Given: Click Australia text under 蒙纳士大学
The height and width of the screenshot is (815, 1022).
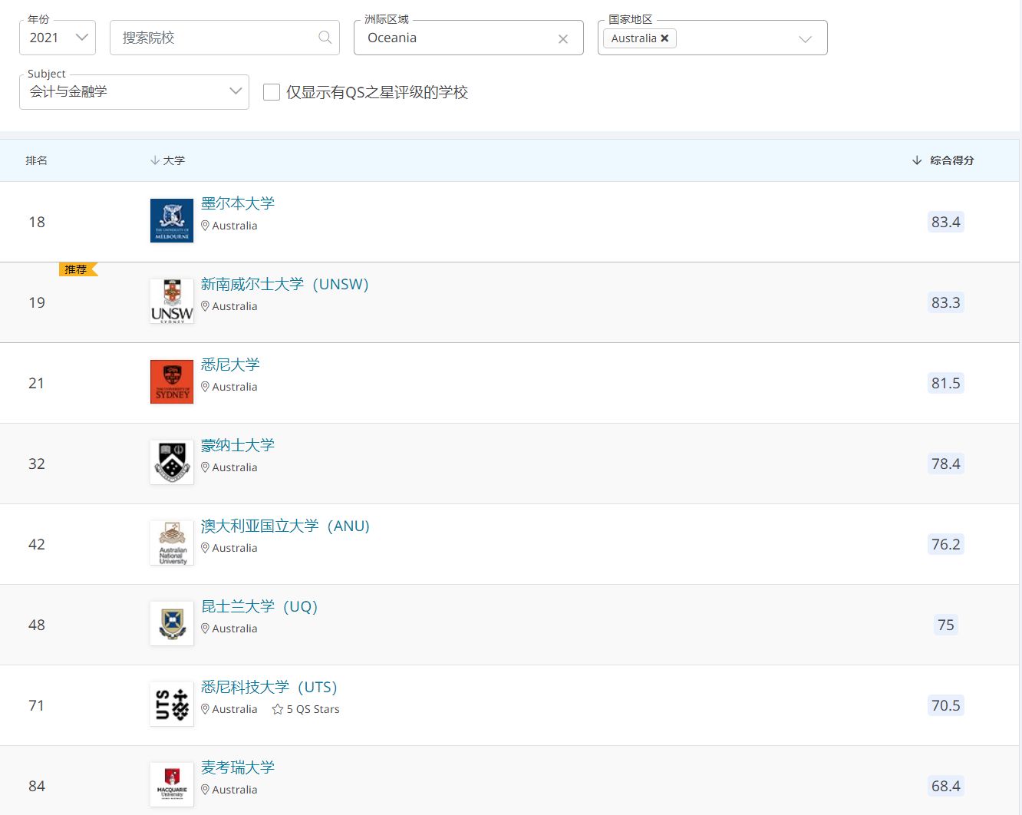Looking at the screenshot, I should tap(235, 467).
